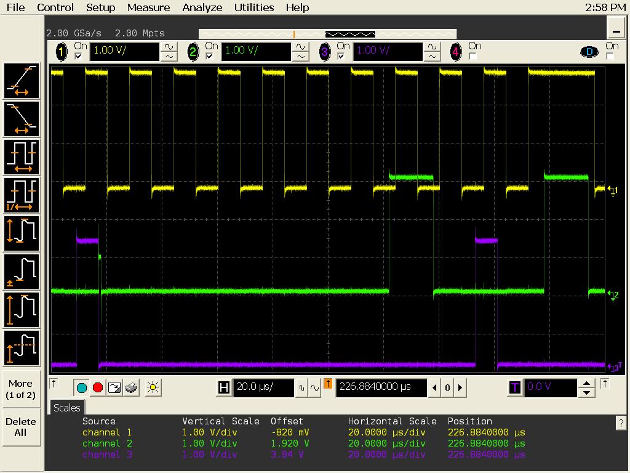Open the blue digital channels D button

[x=589, y=52]
